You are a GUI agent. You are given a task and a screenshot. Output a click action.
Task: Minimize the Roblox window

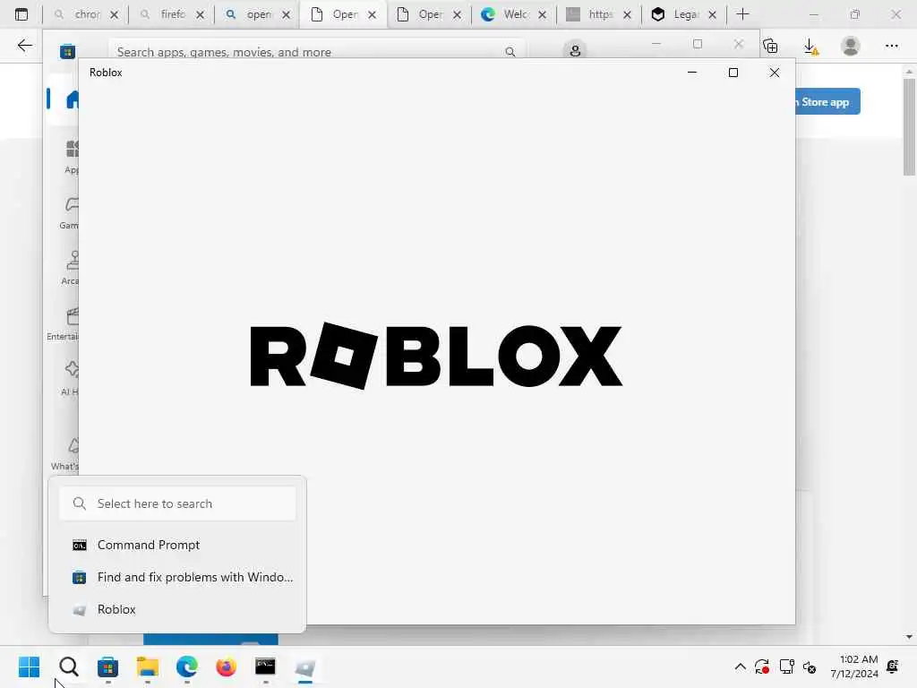click(x=692, y=73)
